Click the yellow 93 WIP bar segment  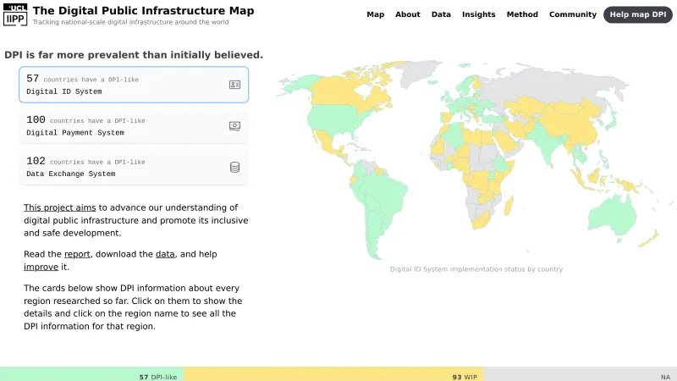pos(333,374)
